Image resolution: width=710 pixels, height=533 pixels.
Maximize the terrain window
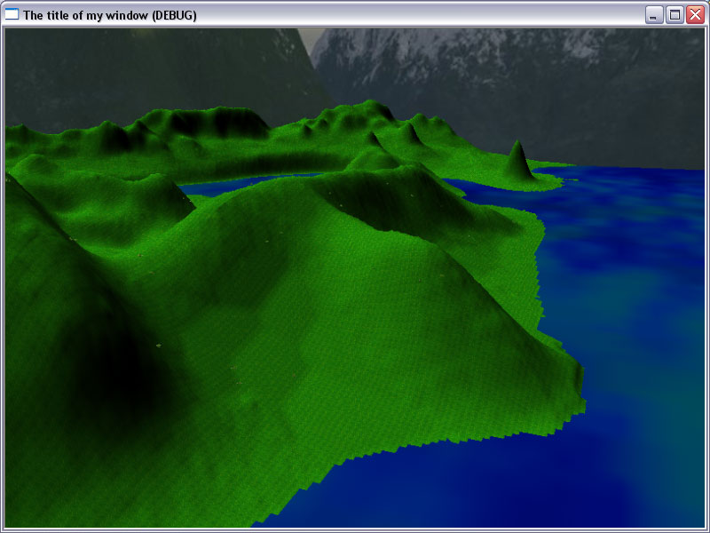point(674,15)
